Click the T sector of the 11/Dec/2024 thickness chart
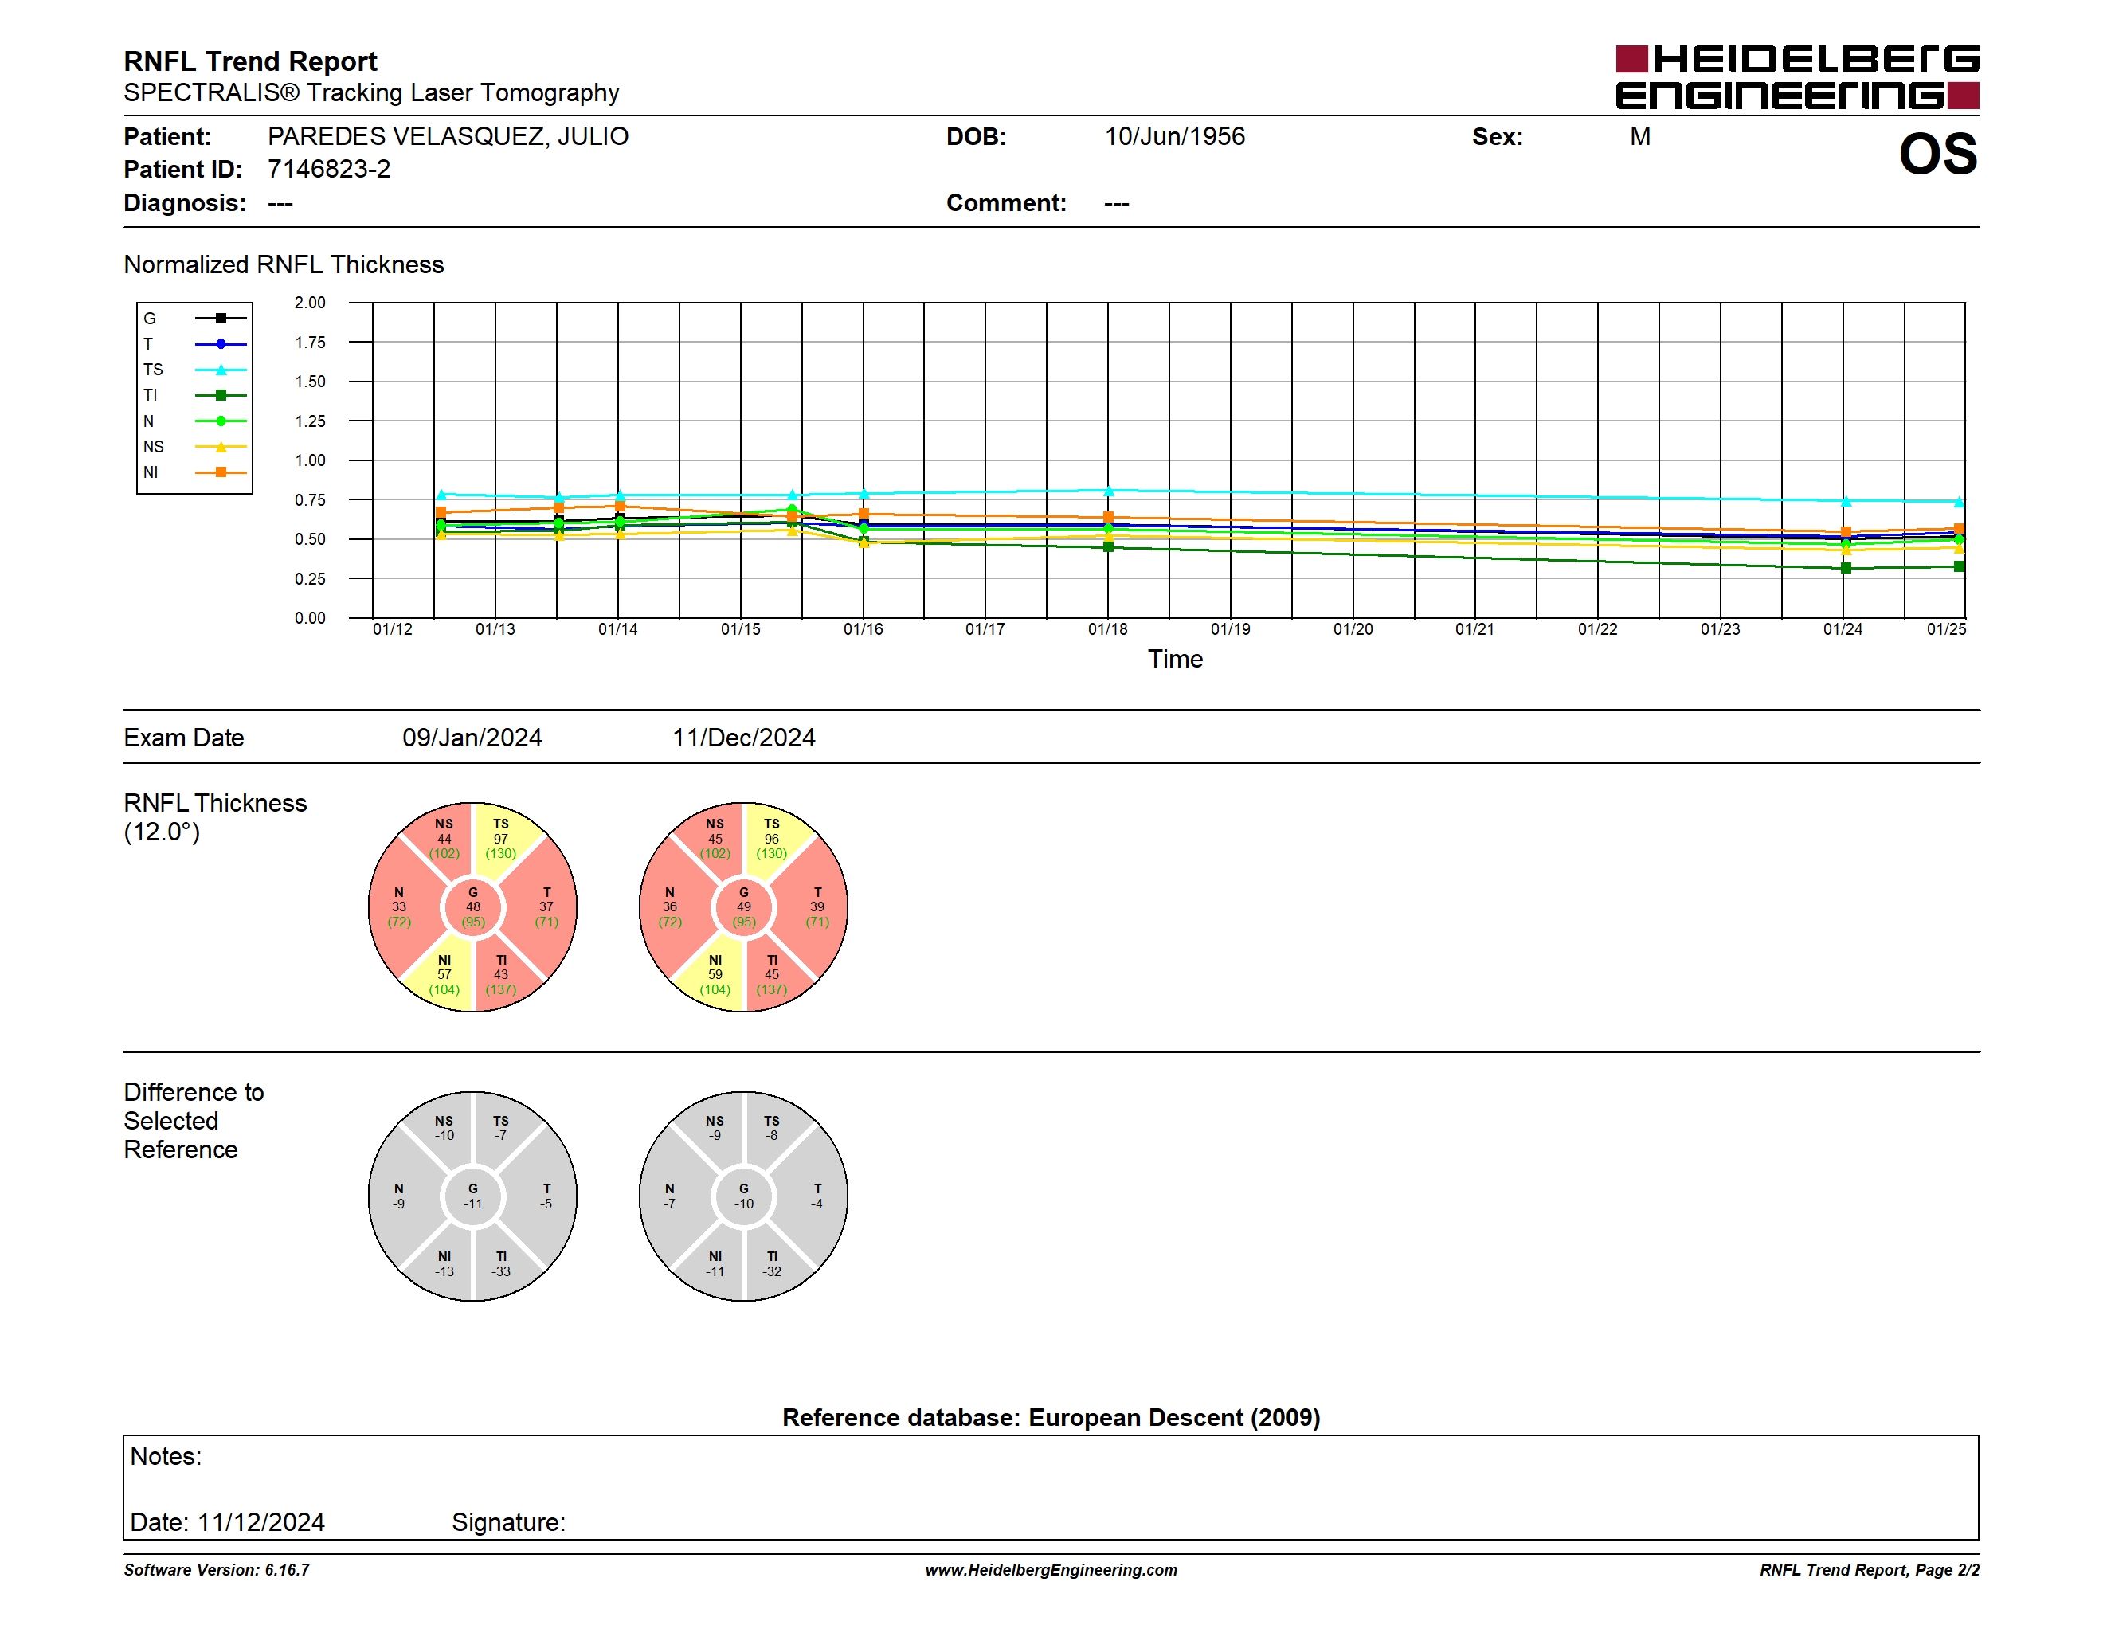The image size is (2103, 1625). click(817, 906)
